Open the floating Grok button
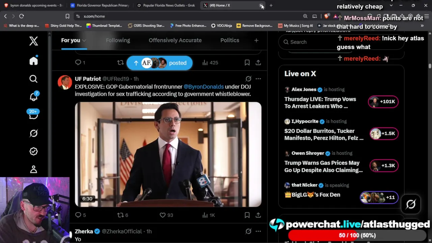This screenshot has height=243, width=432. pyautogui.click(x=411, y=204)
